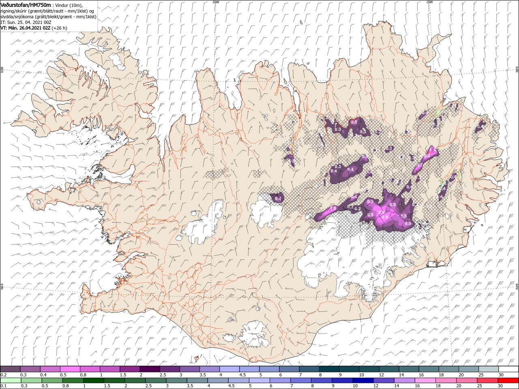
Task: Select the mauve 0.3 snowfall legend swatch
Action: 30,369
